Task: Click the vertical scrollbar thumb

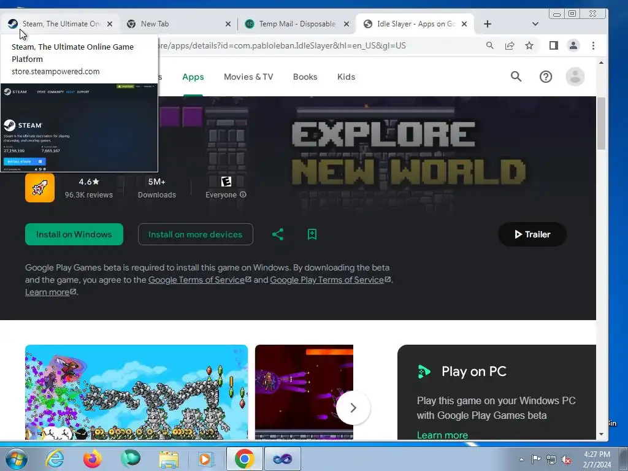Action: (601, 123)
